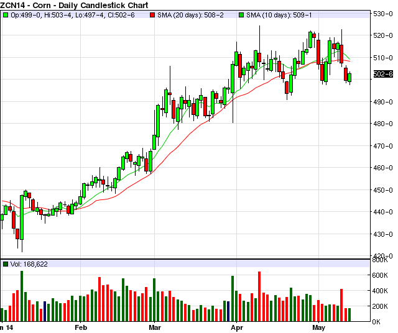Click the 0K volume axis label
The image size is (398, 333).
click(376, 322)
